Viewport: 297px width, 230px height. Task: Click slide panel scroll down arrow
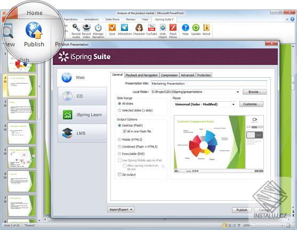click(39, 220)
